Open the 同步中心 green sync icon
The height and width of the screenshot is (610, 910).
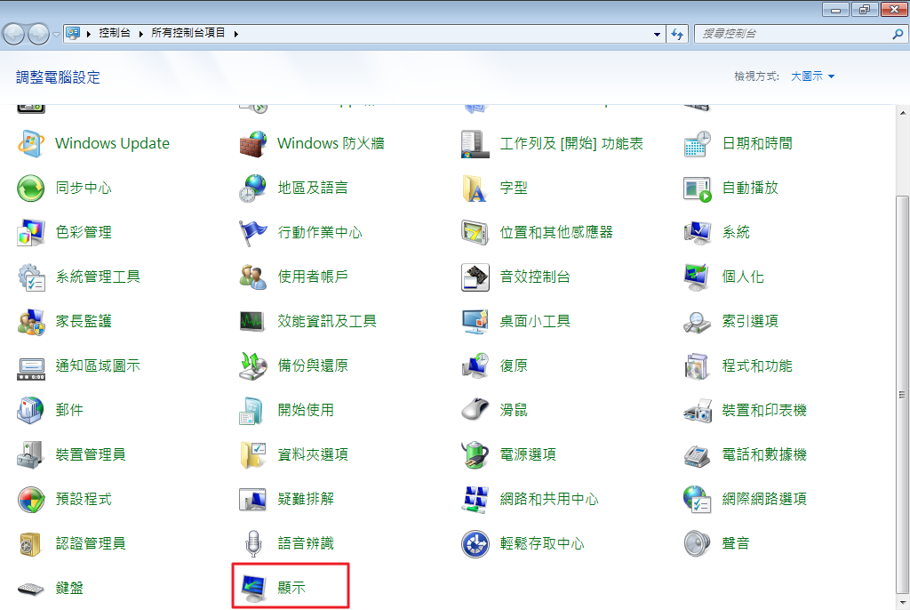[x=31, y=189]
